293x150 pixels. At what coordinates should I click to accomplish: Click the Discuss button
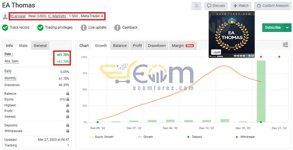(216, 6)
